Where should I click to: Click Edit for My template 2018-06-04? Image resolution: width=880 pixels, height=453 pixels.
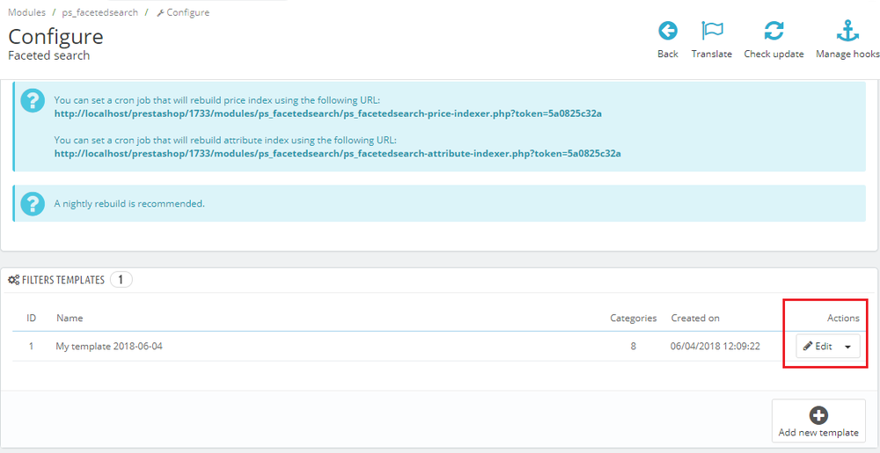[818, 347]
